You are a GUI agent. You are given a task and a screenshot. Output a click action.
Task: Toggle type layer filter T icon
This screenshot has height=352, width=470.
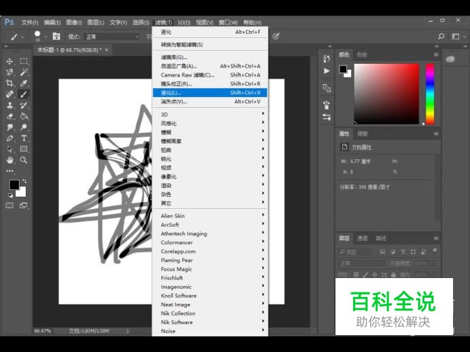pos(403,252)
